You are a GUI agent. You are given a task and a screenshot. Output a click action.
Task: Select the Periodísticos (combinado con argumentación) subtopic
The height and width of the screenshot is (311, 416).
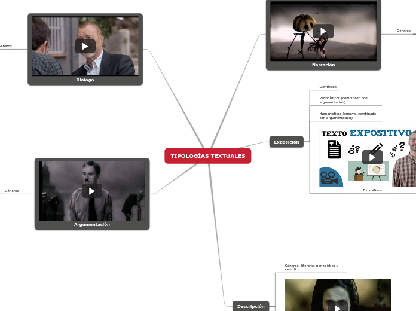coord(343,100)
